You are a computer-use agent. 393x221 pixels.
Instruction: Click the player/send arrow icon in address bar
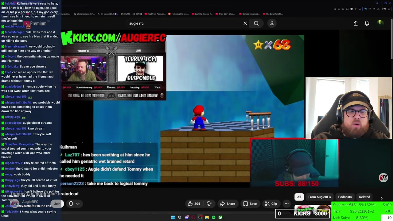(356, 9)
